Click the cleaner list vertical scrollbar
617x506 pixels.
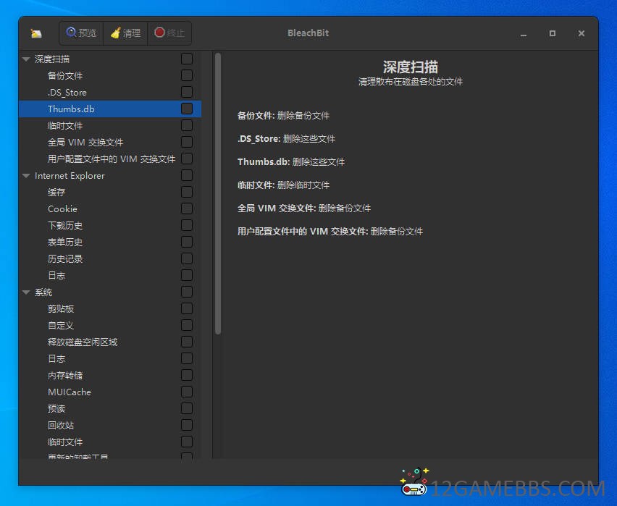tap(218, 193)
